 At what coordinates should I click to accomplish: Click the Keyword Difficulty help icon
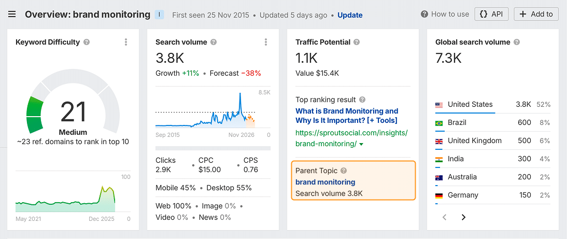tap(87, 42)
